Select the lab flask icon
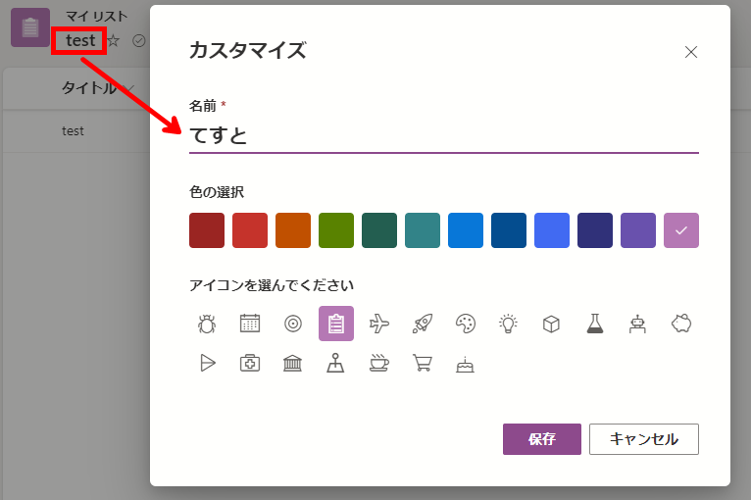Image resolution: width=751 pixels, height=500 pixels. (x=595, y=324)
